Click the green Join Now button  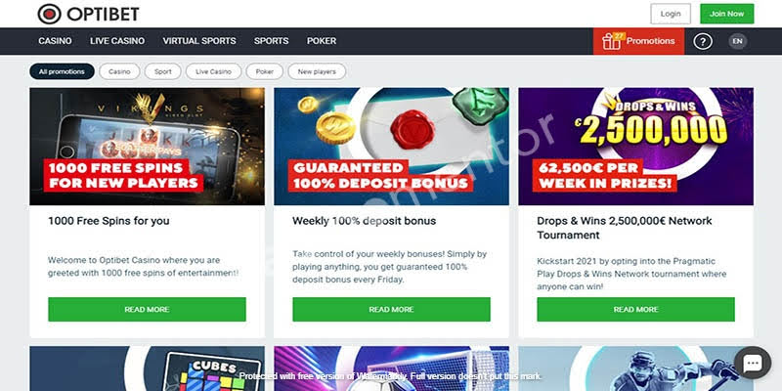[x=726, y=14]
